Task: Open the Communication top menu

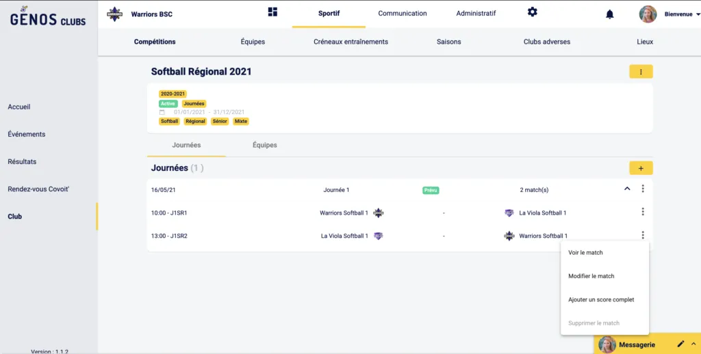Action: pyautogui.click(x=402, y=14)
